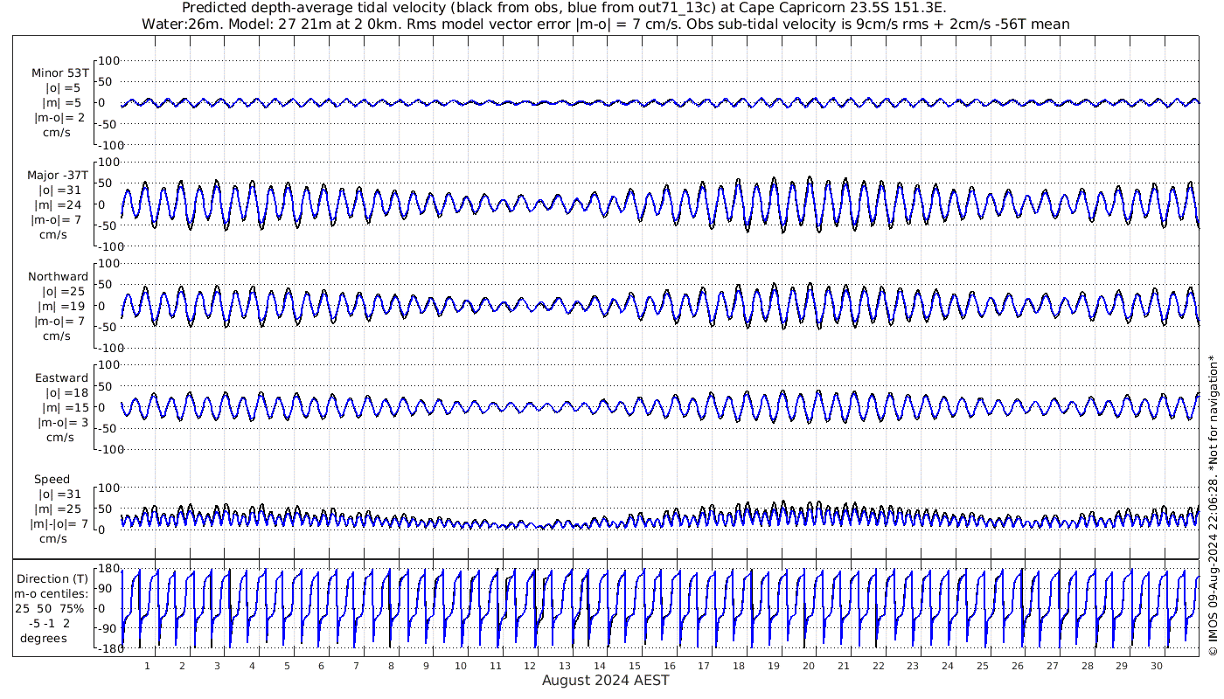Viewport: 1224px width, 699px height.
Task: Click the vertical "© IMOS 09-Aug-2024" copyright text
Action: click(x=1213, y=505)
